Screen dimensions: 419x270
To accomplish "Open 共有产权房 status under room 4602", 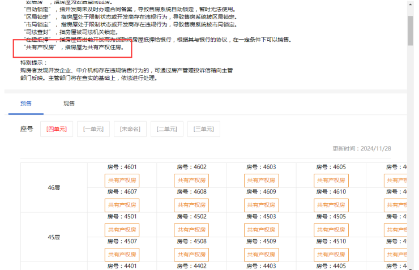I will [x=191, y=181].
